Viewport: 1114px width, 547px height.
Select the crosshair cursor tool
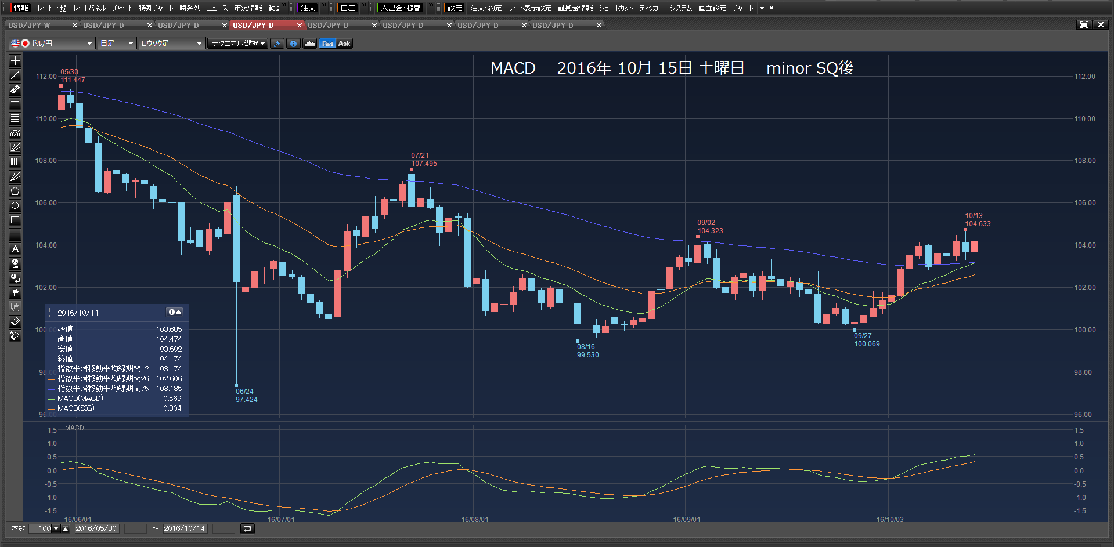(x=15, y=60)
